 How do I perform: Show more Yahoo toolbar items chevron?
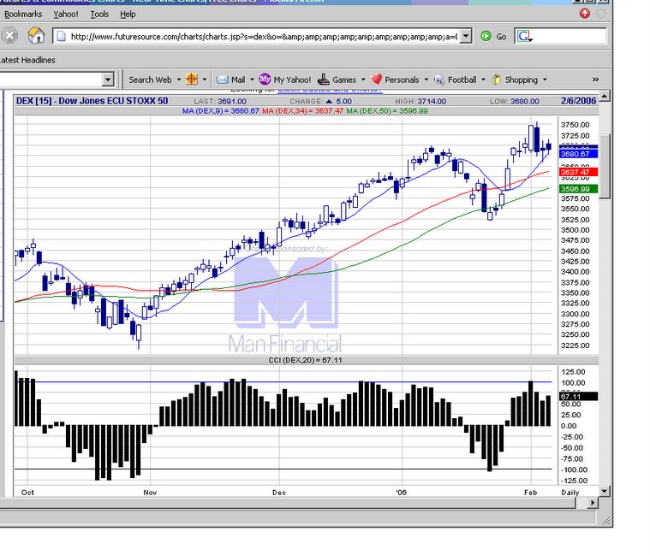(596, 80)
